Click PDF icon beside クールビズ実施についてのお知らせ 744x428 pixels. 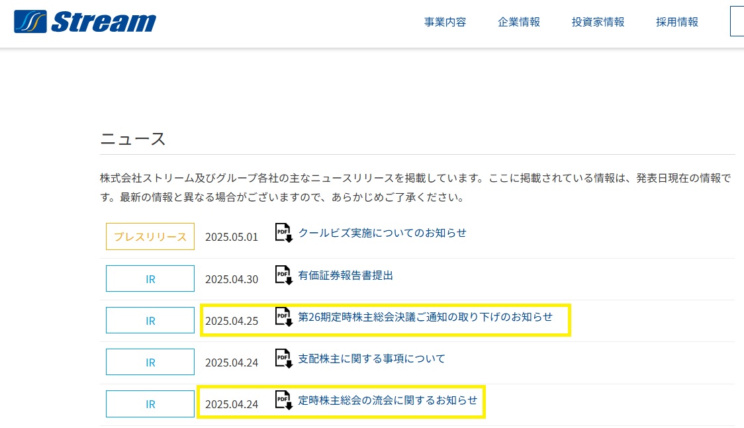tap(283, 233)
